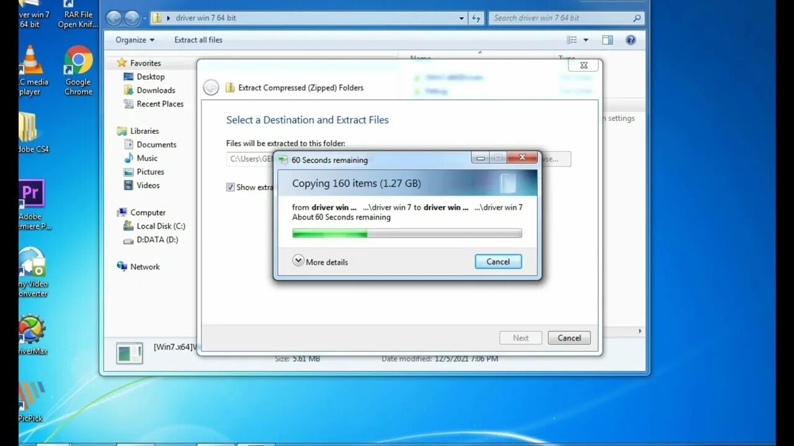794x446 pixels.
Task: Open D:DATA (D:) drive
Action: click(157, 240)
